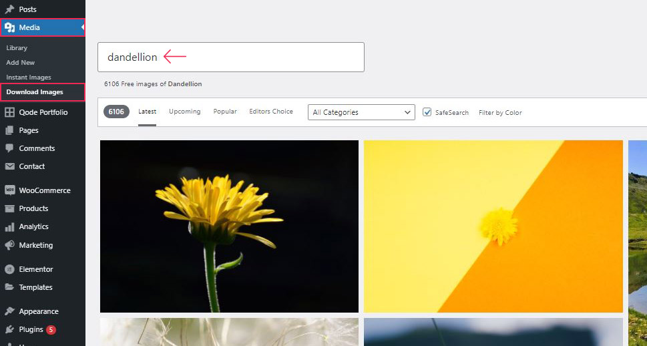Image resolution: width=647 pixels, height=346 pixels.
Task: Open Appearance menu label
Action: tap(39, 311)
